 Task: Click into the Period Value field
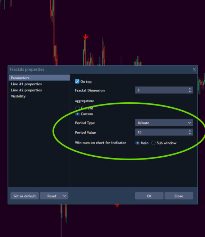coord(161,132)
